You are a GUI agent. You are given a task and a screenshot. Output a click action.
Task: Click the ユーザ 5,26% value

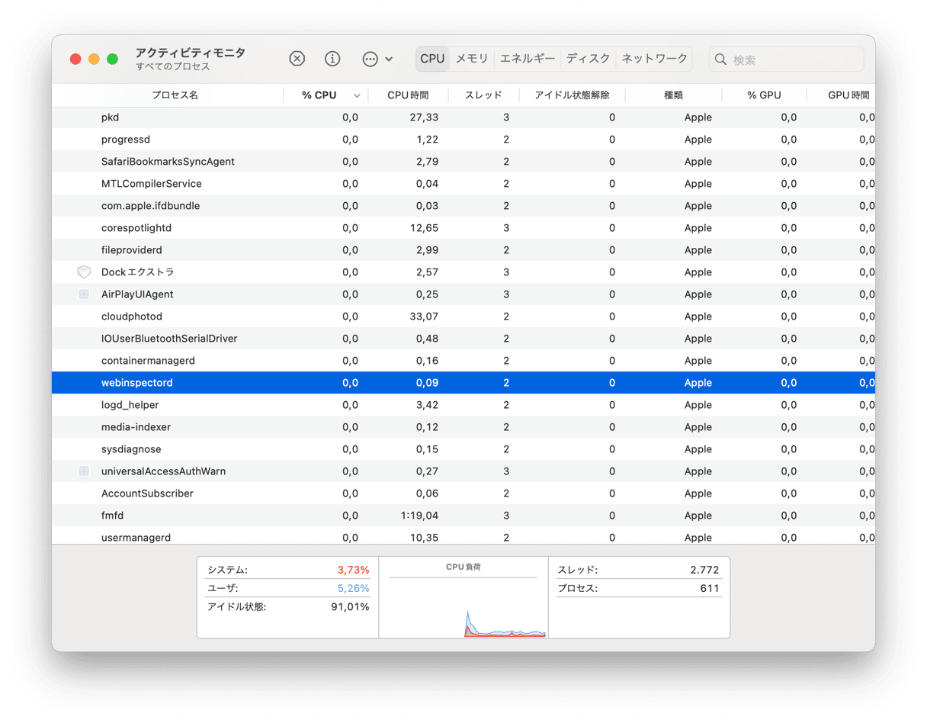pyautogui.click(x=353, y=588)
